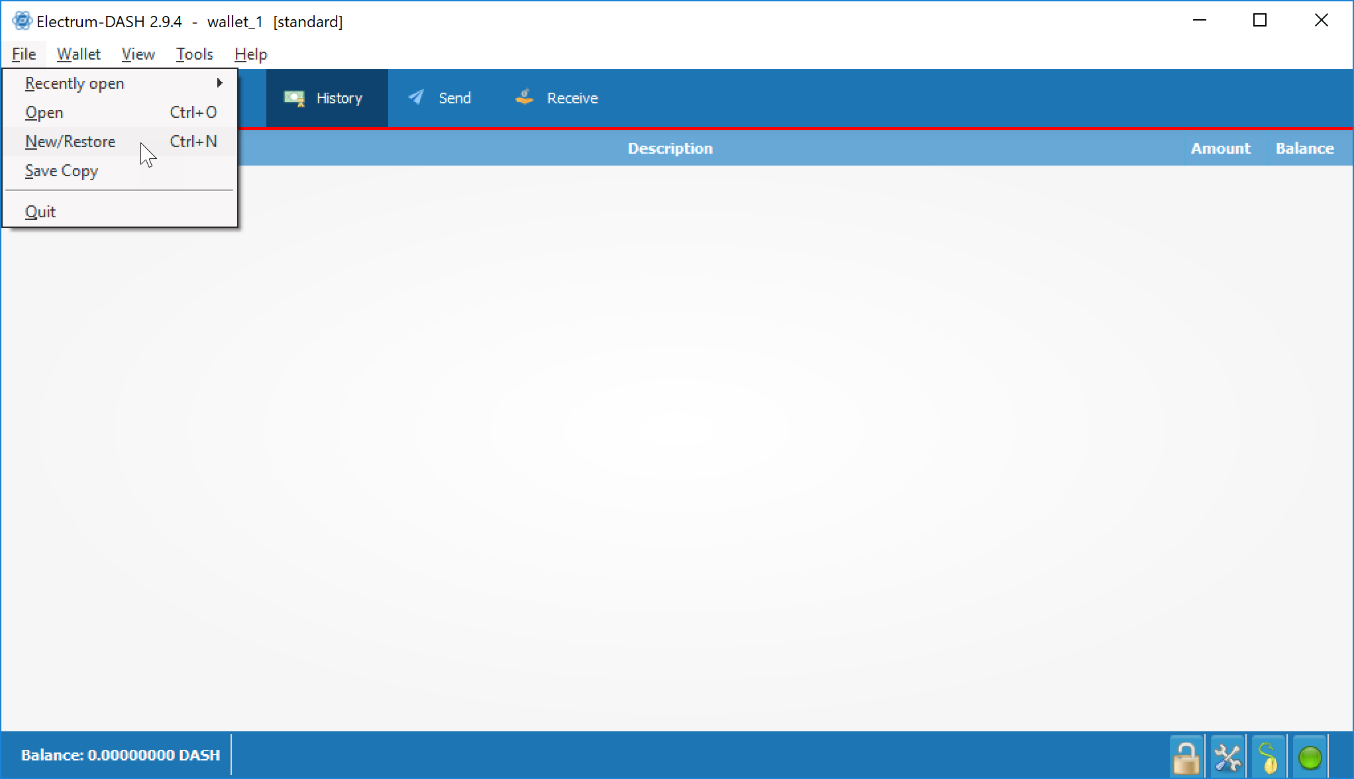Show wallet seed via sprout icon

[x=1268, y=756]
